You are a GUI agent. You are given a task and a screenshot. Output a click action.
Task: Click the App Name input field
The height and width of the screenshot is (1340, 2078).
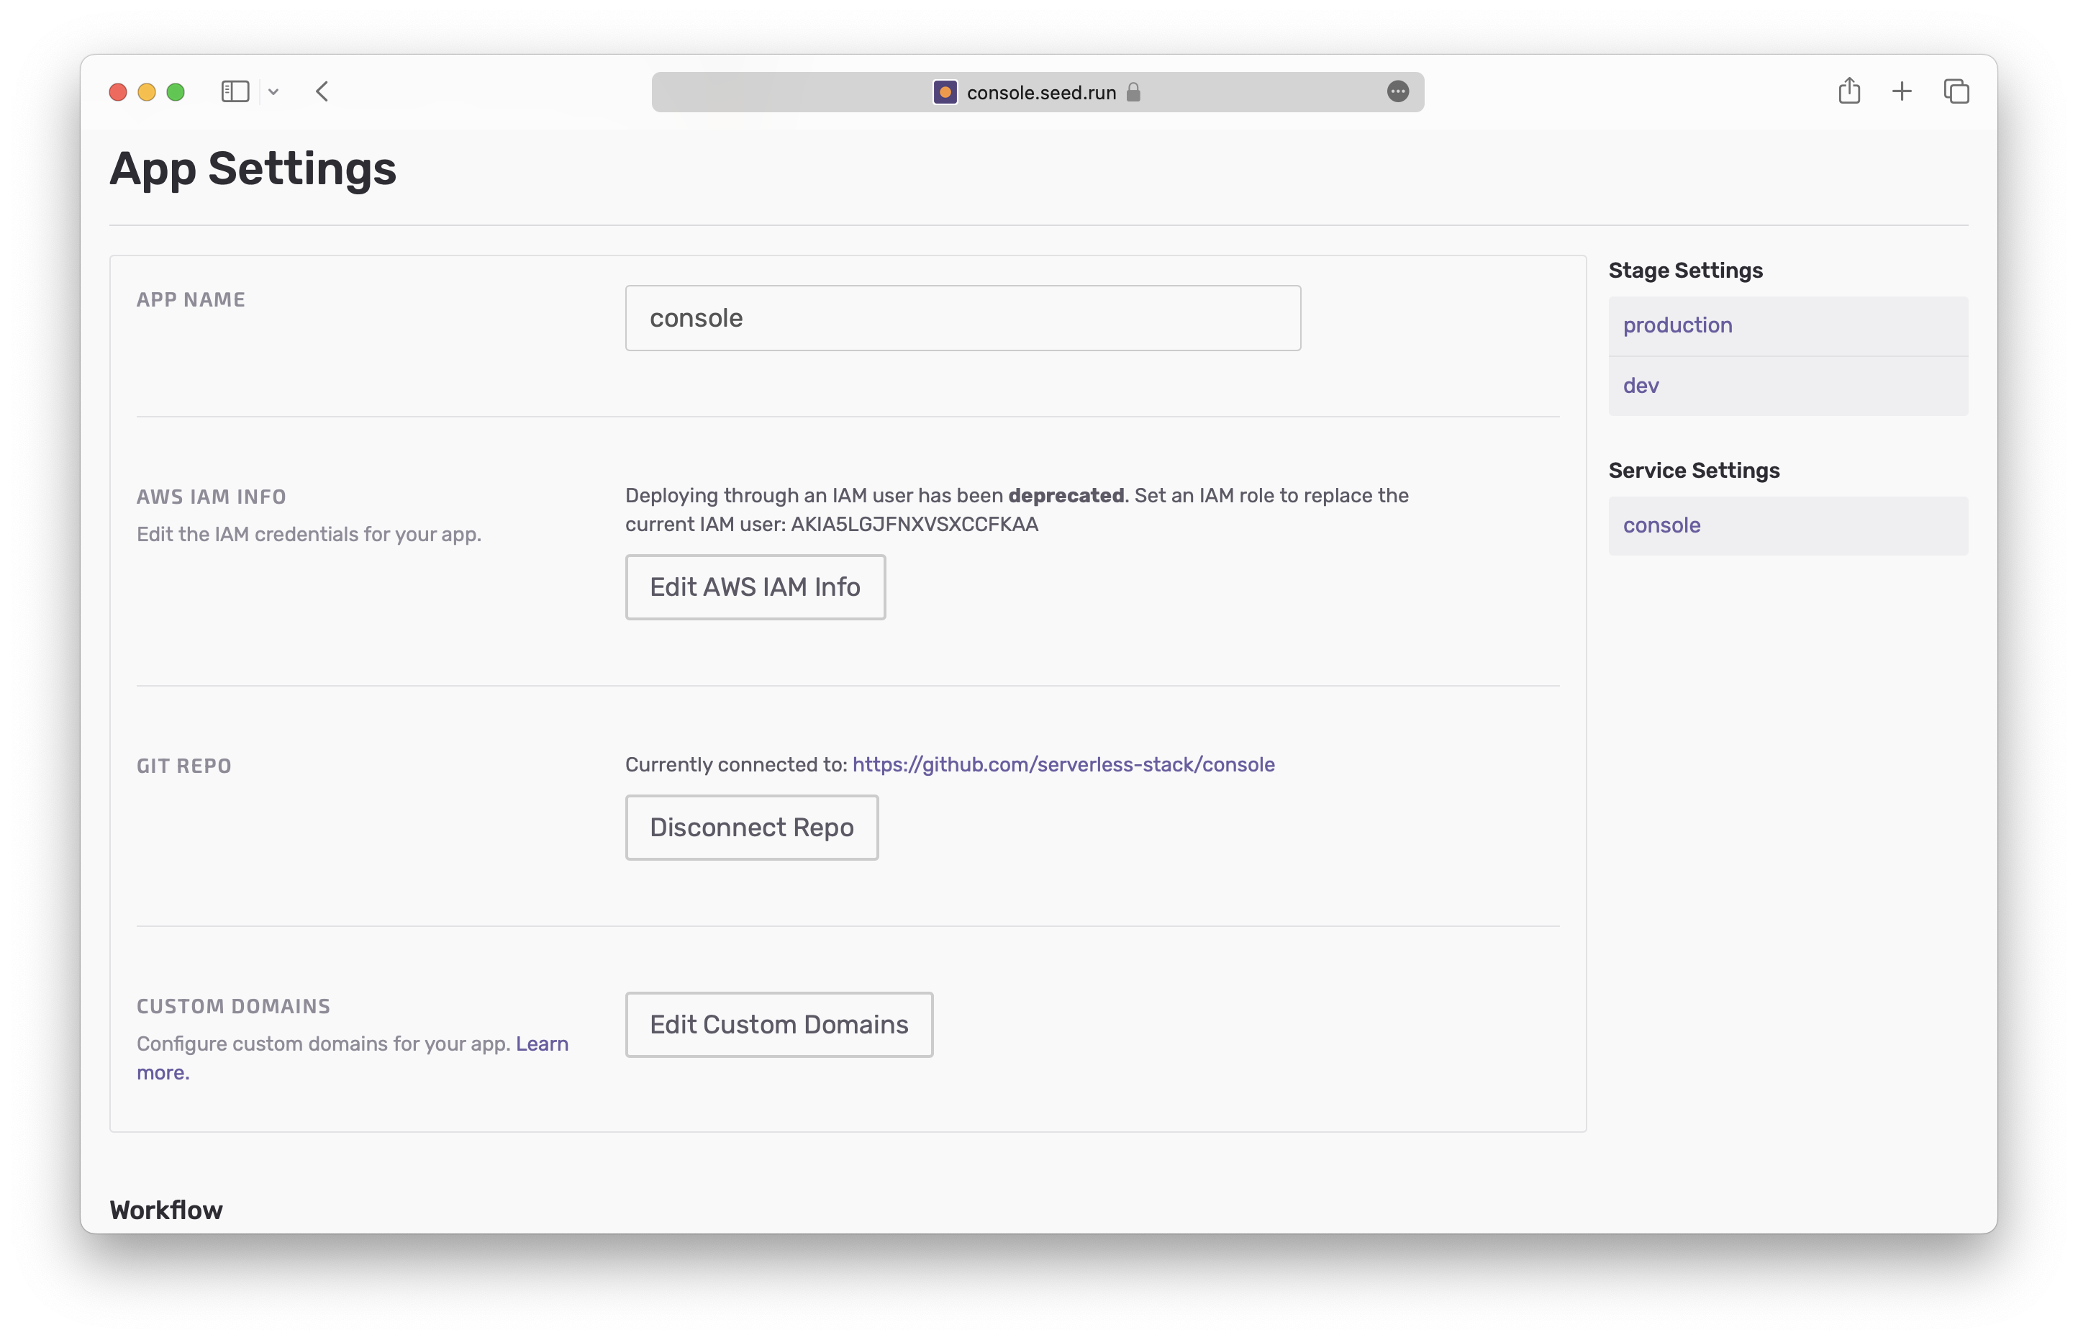coord(962,319)
